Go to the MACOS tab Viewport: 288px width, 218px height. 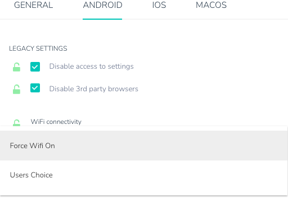pyautogui.click(x=211, y=5)
